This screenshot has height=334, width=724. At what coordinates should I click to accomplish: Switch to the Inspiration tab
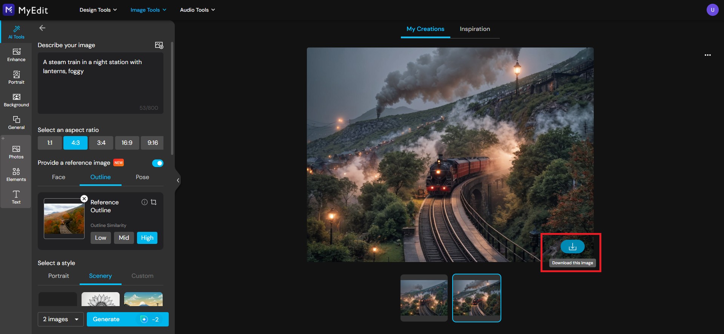click(x=474, y=29)
